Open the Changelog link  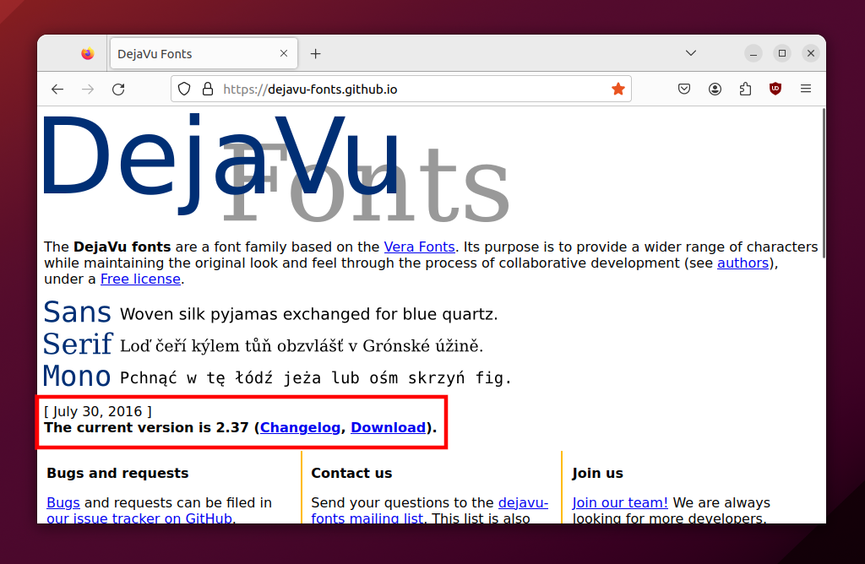[x=300, y=428]
